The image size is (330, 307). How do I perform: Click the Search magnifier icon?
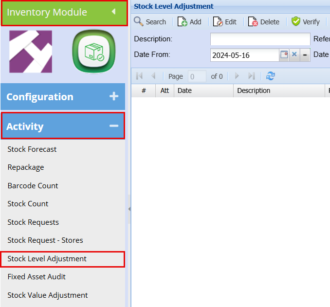coord(139,21)
